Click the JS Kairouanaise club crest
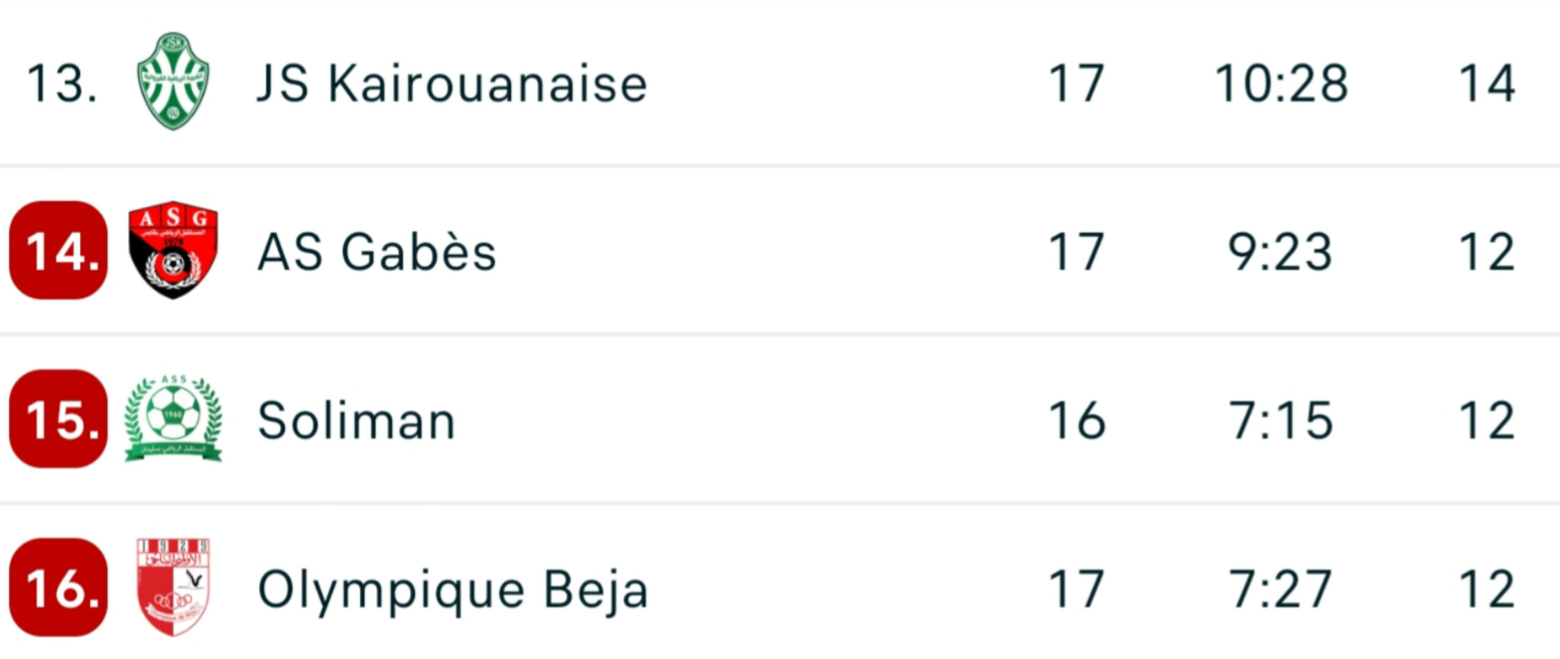Viewport: 1560px width, 659px height. coord(173,82)
